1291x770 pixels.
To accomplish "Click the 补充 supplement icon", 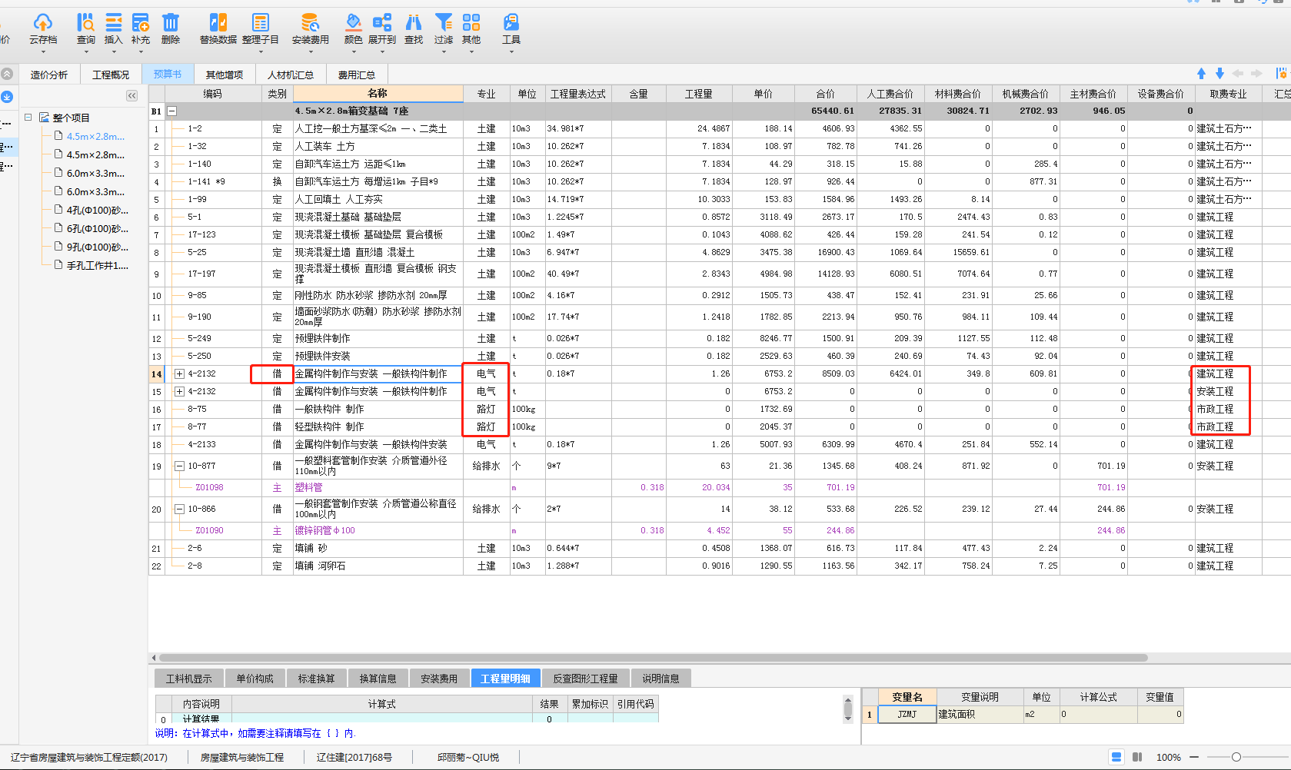I will [141, 22].
